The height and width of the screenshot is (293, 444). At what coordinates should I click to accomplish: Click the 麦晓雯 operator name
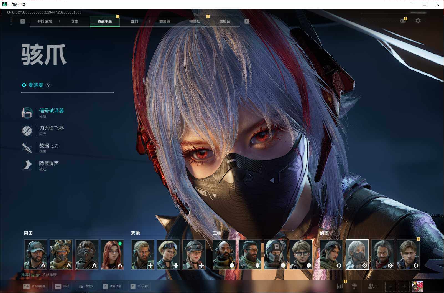click(36, 85)
